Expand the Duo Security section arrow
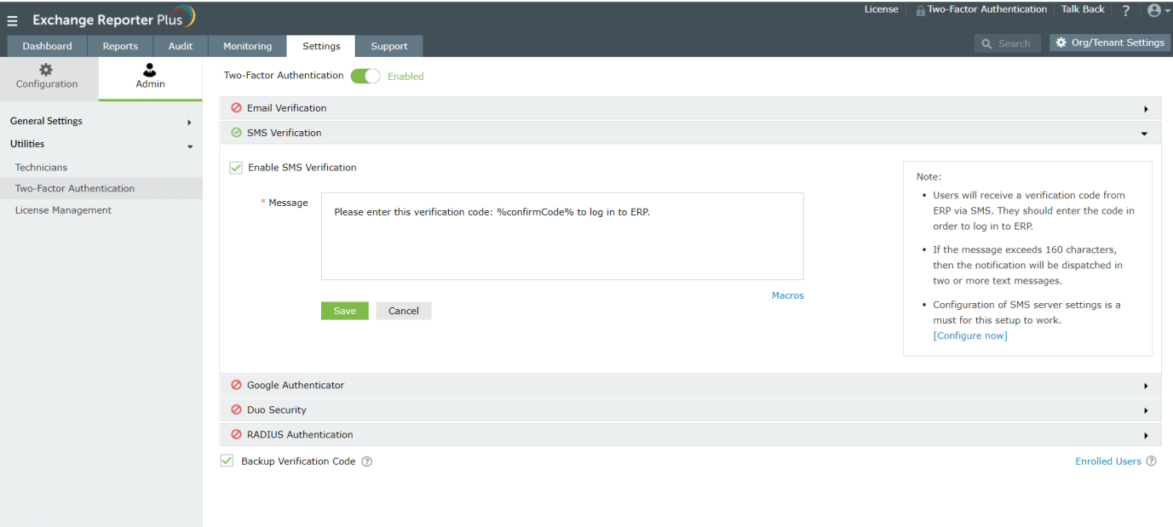The height and width of the screenshot is (527, 1173). [1146, 410]
